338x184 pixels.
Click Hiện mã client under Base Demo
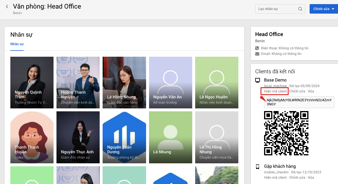click(275, 91)
